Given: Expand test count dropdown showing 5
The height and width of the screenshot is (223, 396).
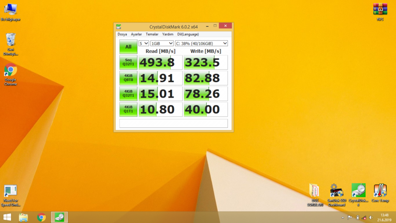Looking at the screenshot, I should click(x=144, y=44).
